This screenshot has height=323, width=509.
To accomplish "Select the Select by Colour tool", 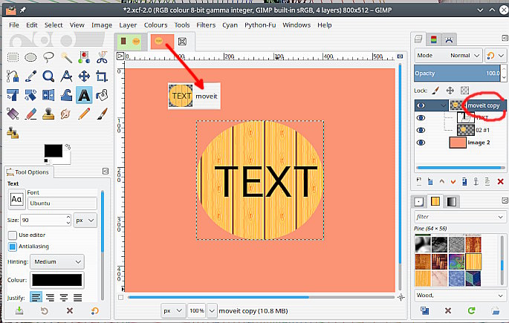I will [x=84, y=57].
